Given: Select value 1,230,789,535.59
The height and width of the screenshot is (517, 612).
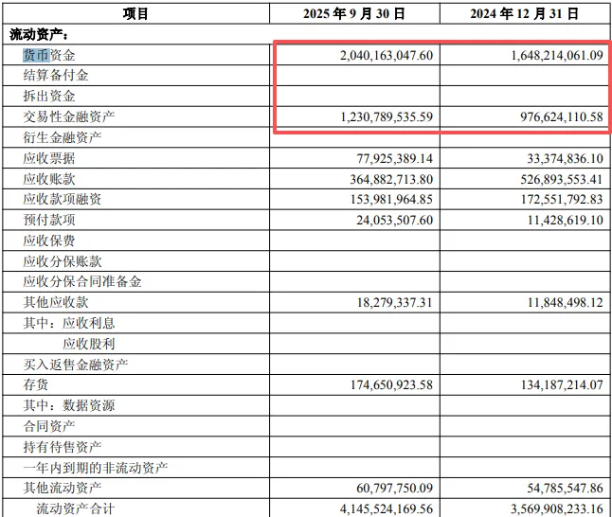Looking at the screenshot, I should (387, 117).
